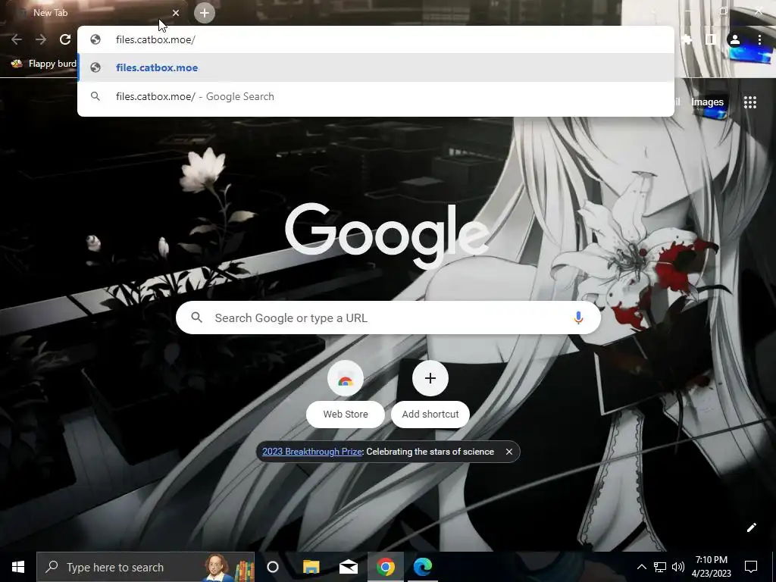Start voice search with the microphone
776x582 pixels.
578,318
